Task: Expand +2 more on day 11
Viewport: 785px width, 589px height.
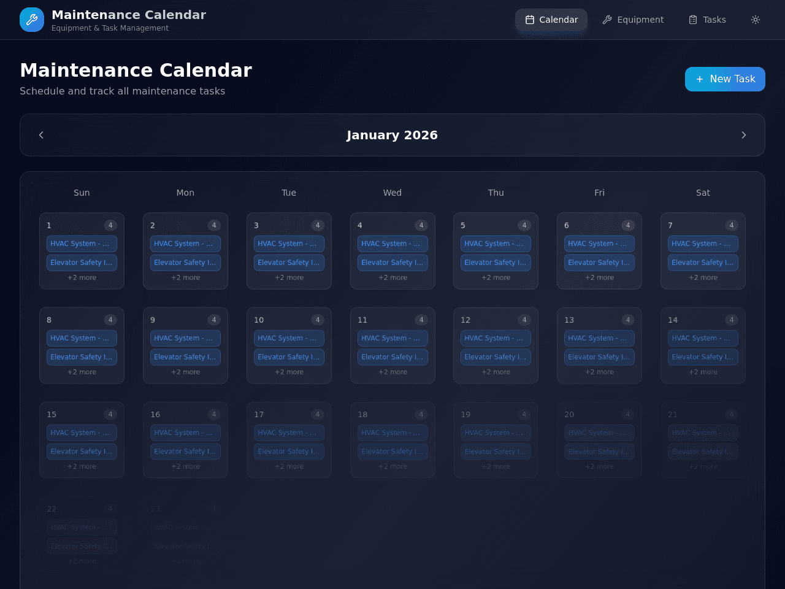Action: pyautogui.click(x=392, y=372)
